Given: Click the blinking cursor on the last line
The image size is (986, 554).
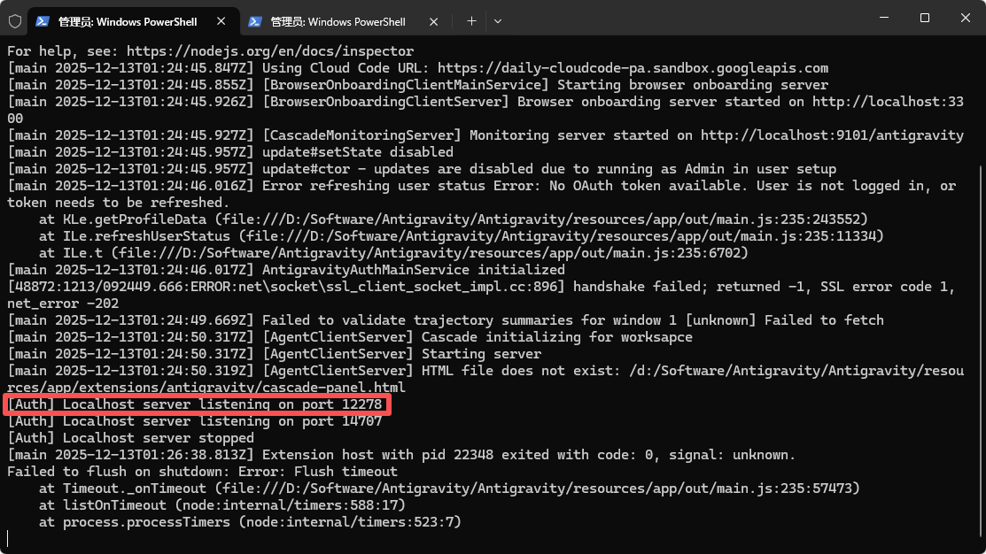Looking at the screenshot, I should (x=8, y=538).
